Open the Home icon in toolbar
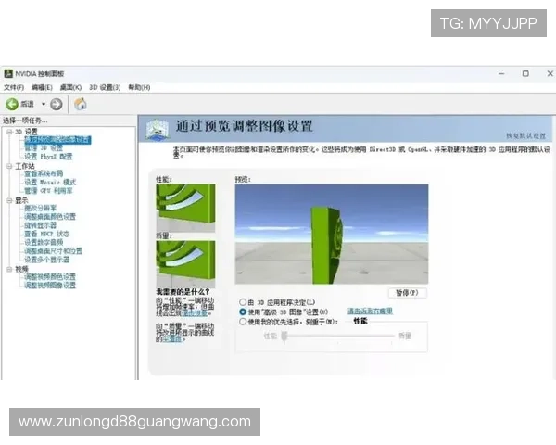Screen dimensions: 556x445 [x=80, y=104]
